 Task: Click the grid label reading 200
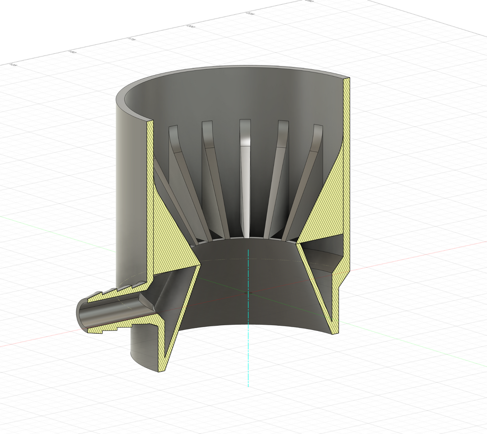(191, 27)
